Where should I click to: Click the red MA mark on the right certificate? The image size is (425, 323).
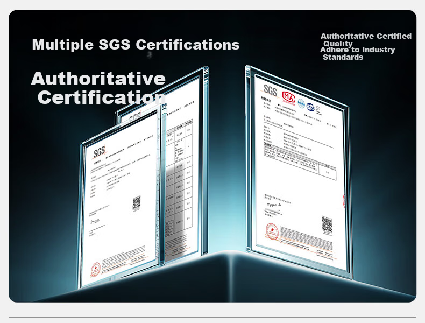coord(288,98)
